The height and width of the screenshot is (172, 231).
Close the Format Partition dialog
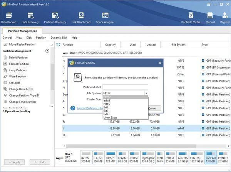tap(160, 63)
